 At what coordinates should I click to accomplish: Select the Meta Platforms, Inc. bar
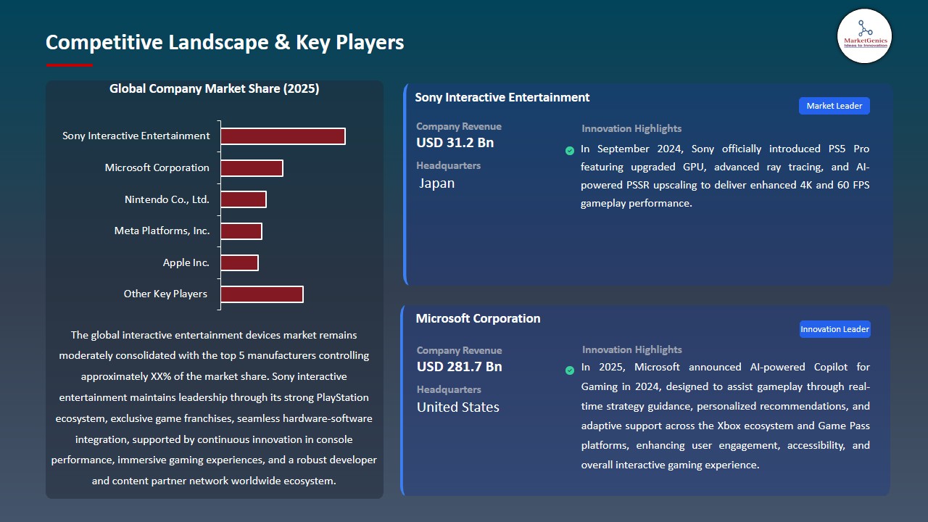pyautogui.click(x=241, y=231)
